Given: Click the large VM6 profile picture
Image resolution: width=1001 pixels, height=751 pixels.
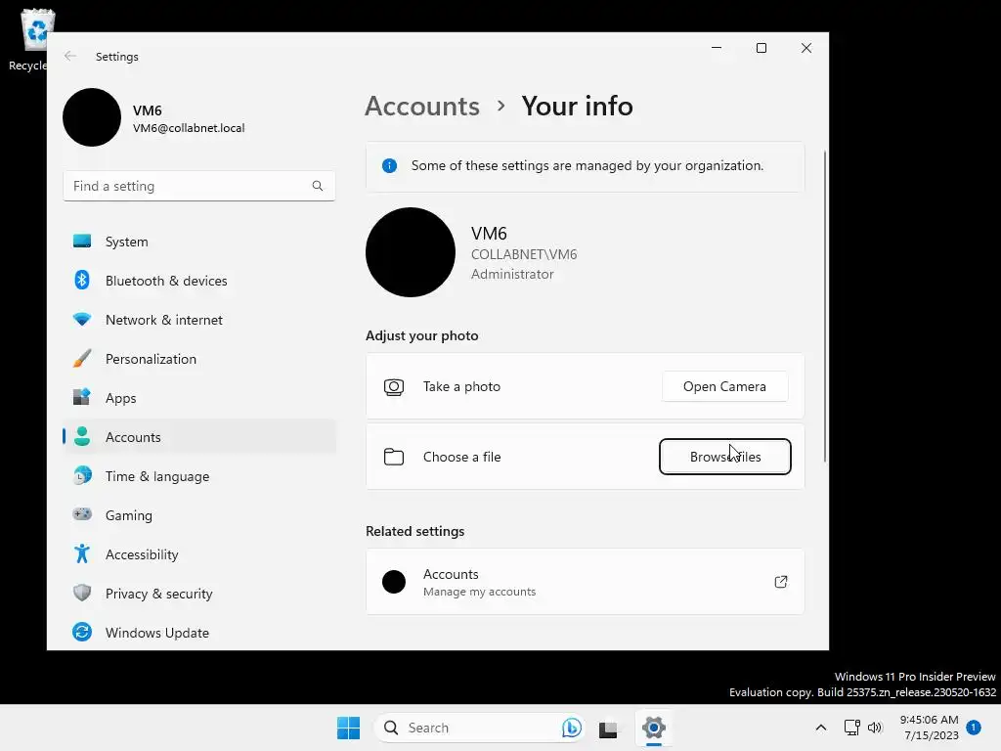Looking at the screenshot, I should pyautogui.click(x=411, y=252).
